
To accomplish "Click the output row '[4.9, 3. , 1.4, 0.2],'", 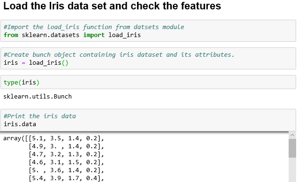I will click(x=66, y=146).
